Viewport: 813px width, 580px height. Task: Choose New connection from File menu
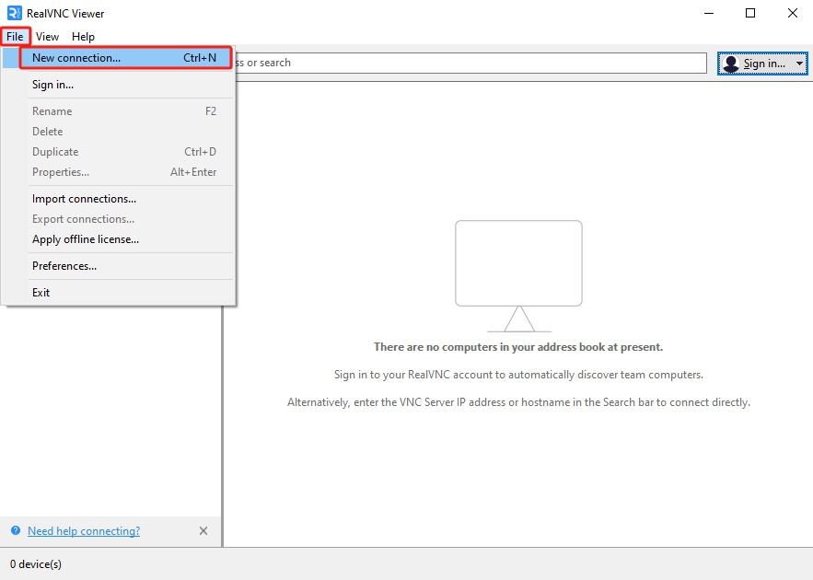(76, 58)
